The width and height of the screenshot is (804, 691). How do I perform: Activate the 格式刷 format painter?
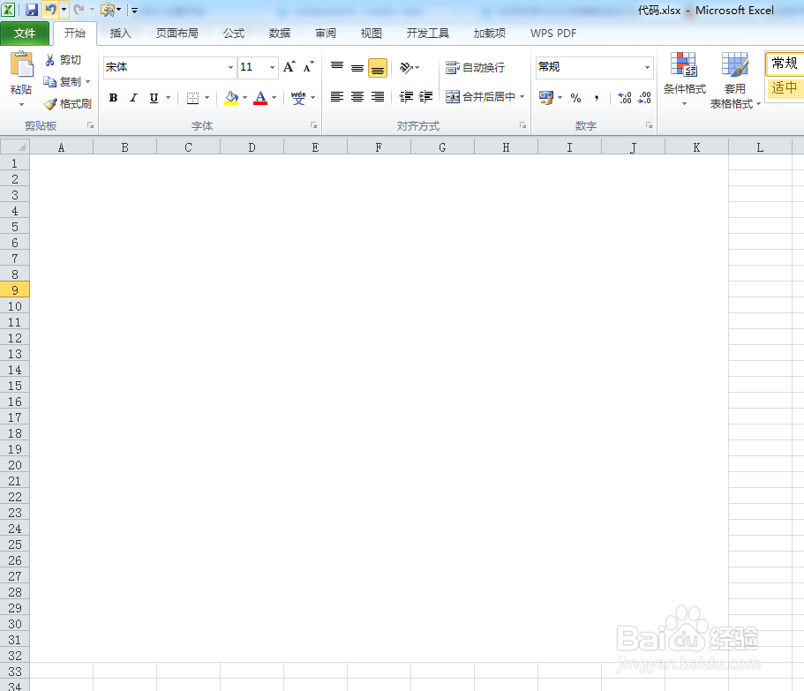[x=68, y=104]
